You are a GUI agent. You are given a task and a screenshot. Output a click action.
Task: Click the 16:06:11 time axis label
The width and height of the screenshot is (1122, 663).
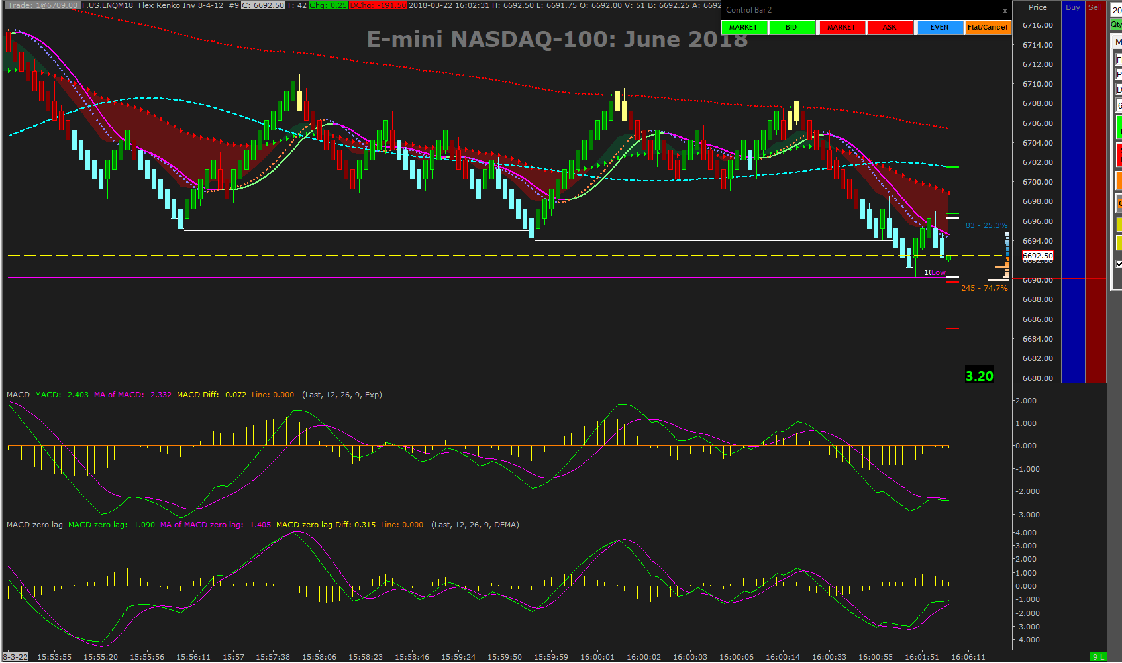pyautogui.click(x=968, y=657)
